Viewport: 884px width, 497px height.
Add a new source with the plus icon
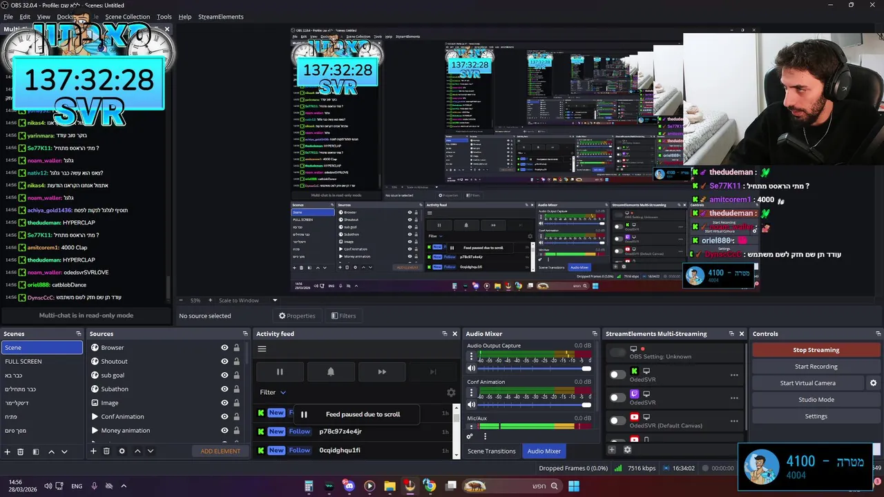coord(93,451)
